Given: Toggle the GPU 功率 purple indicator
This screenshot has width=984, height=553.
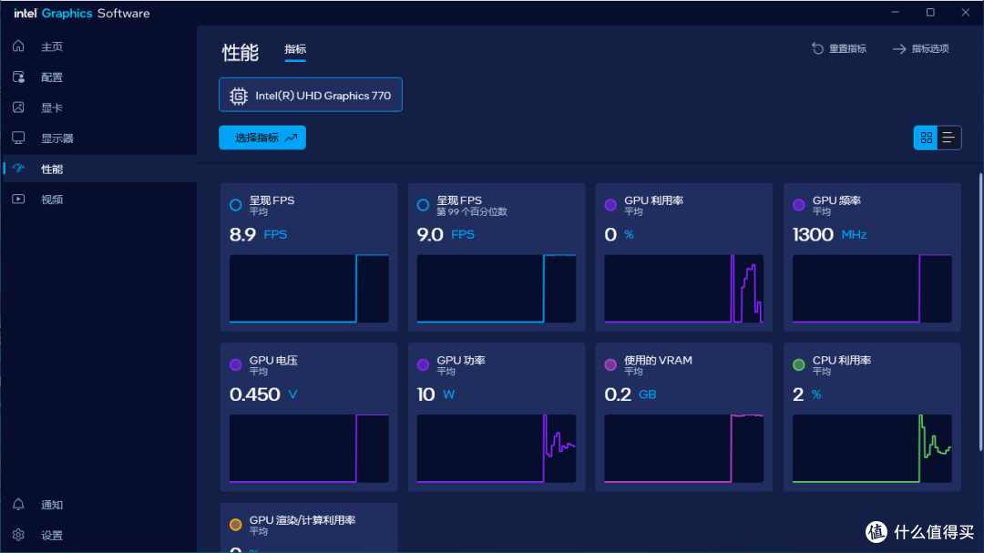Looking at the screenshot, I should pos(423,364).
